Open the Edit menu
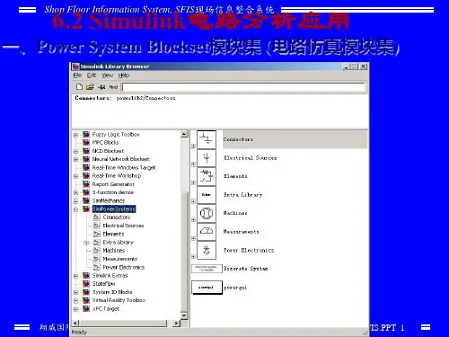449x337 pixels. 92,75
